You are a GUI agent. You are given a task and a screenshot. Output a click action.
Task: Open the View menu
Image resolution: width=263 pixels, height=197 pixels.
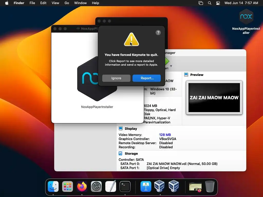pyautogui.click(x=55, y=3)
